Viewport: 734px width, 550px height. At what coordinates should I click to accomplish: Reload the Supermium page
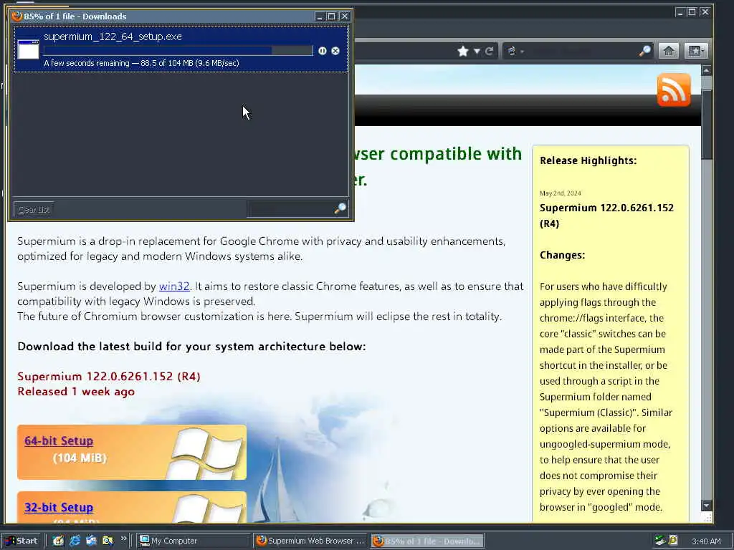point(489,51)
